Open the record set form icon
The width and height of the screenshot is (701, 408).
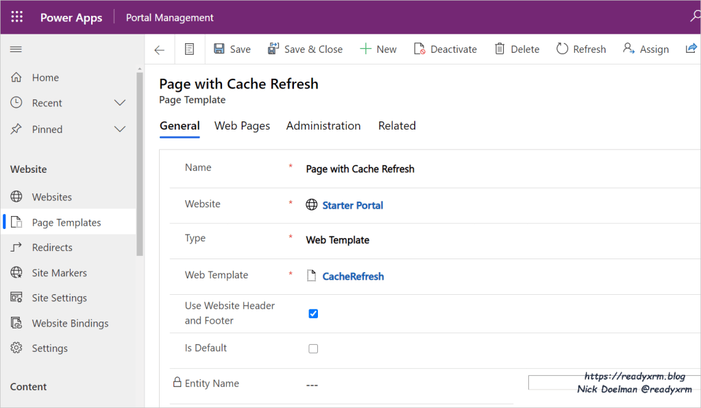click(x=190, y=49)
